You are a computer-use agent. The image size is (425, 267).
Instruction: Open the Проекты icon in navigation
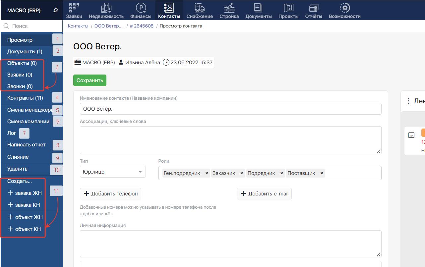288,8
